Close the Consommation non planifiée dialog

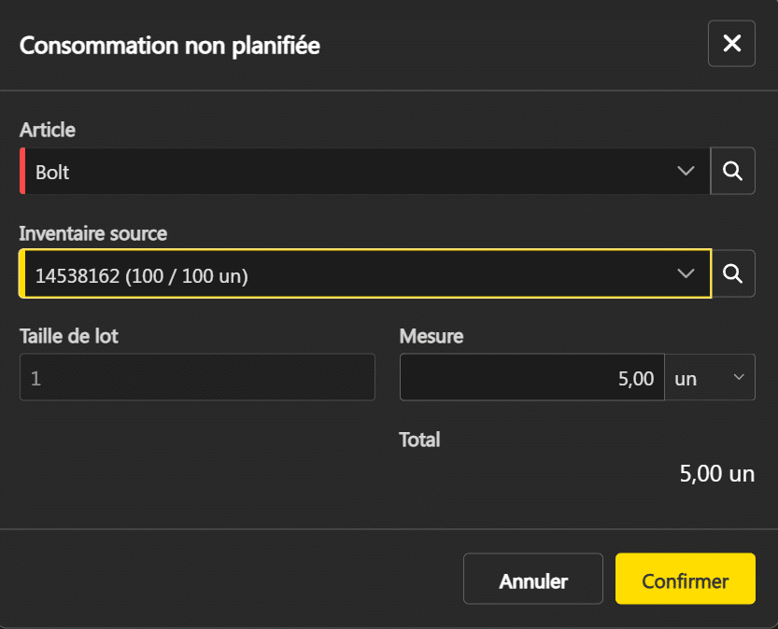tap(731, 44)
